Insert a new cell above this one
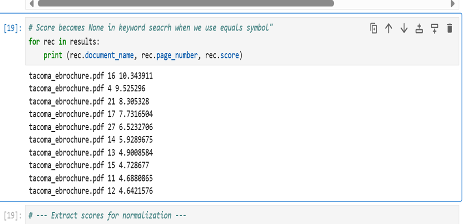This screenshot has width=463, height=224. click(x=419, y=29)
